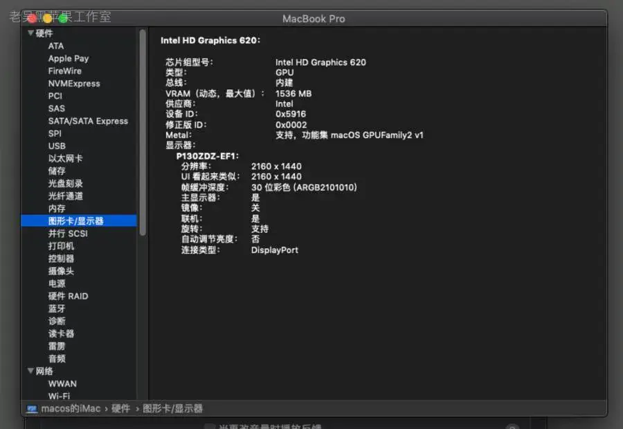This screenshot has height=429, width=623.
Task: Select Wi-Fi under 网络
Action: click(59, 396)
